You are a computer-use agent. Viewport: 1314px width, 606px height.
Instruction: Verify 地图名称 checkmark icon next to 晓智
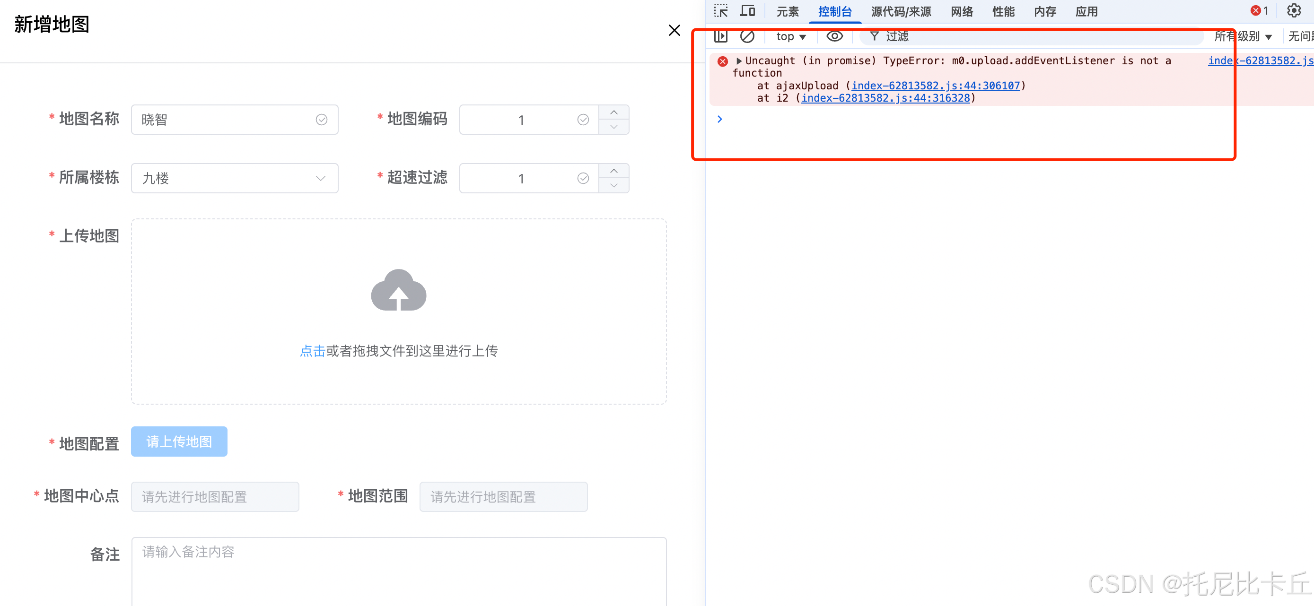tap(321, 119)
